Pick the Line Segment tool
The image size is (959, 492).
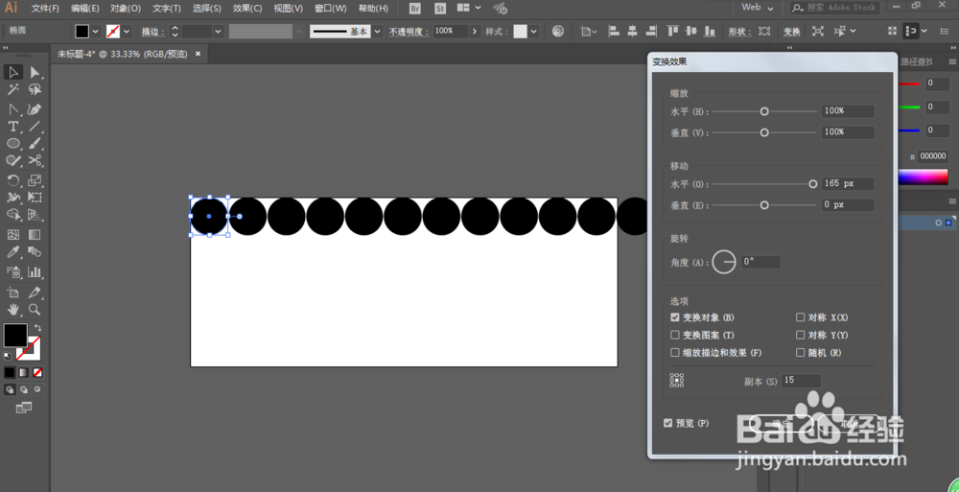pyautogui.click(x=35, y=127)
